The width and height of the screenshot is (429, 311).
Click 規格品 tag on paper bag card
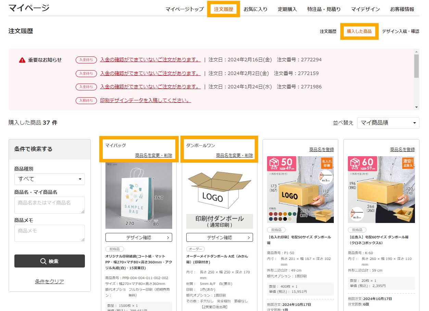point(115,249)
